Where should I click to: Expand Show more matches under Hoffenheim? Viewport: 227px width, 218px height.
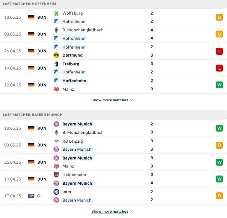coord(110,100)
